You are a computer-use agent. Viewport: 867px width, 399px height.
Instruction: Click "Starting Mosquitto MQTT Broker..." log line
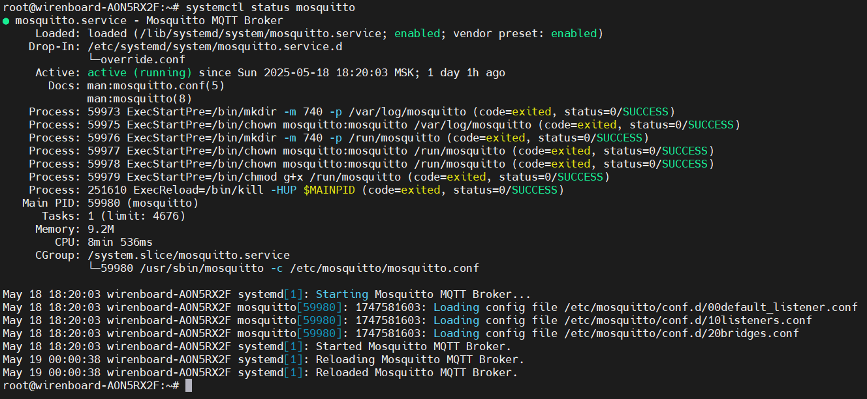[x=267, y=294]
